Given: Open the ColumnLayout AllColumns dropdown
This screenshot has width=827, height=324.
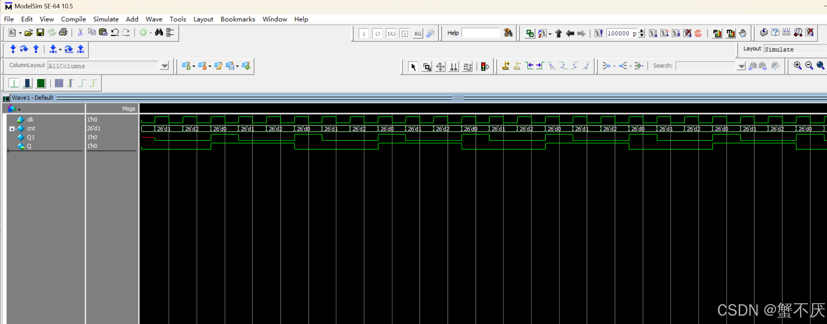Looking at the screenshot, I should 165,66.
